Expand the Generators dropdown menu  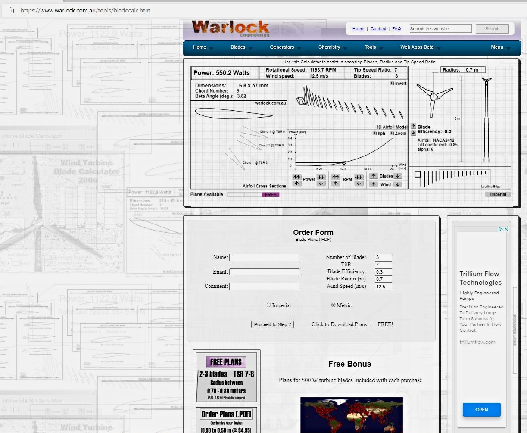(285, 47)
